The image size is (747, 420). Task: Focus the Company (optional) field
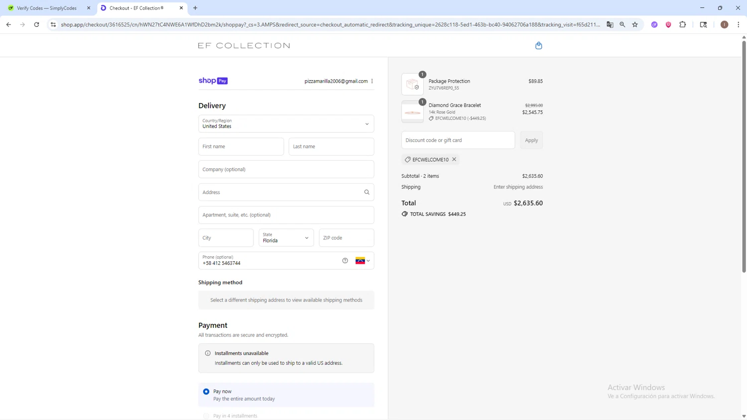point(286,169)
